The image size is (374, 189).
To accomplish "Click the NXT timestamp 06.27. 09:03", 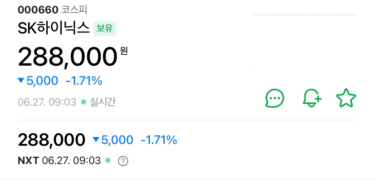I will pos(71,161).
